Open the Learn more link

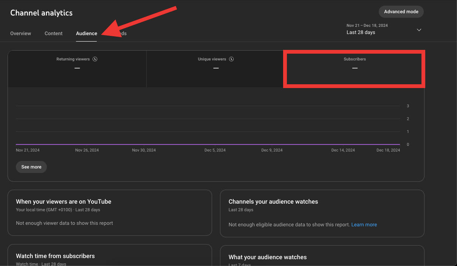point(364,224)
